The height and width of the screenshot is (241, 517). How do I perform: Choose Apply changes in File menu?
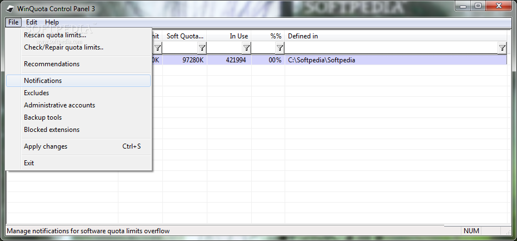tap(78, 146)
